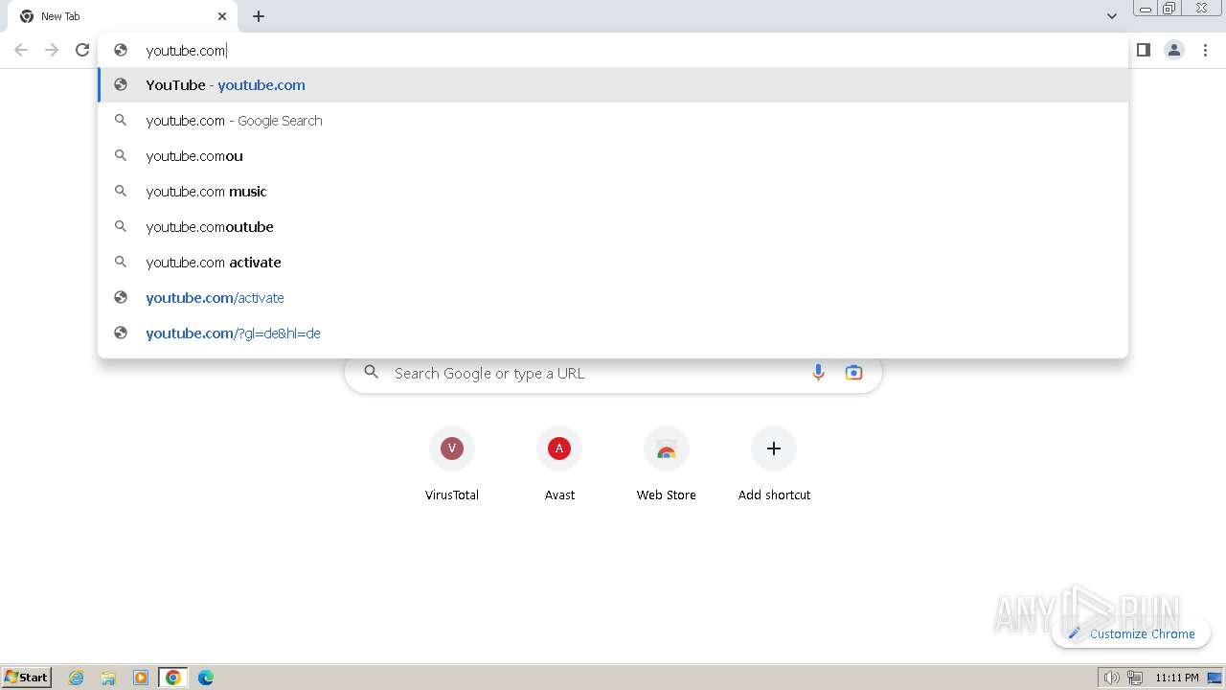Click search magnifier in Google search box
The width and height of the screenshot is (1226, 690).
tap(372, 373)
